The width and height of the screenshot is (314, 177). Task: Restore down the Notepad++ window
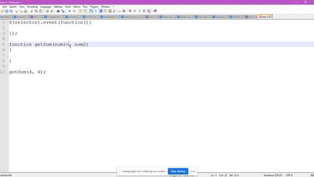[305, 2]
